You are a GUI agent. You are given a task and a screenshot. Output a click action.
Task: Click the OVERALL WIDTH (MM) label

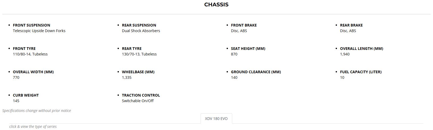pyautogui.click(x=33, y=72)
